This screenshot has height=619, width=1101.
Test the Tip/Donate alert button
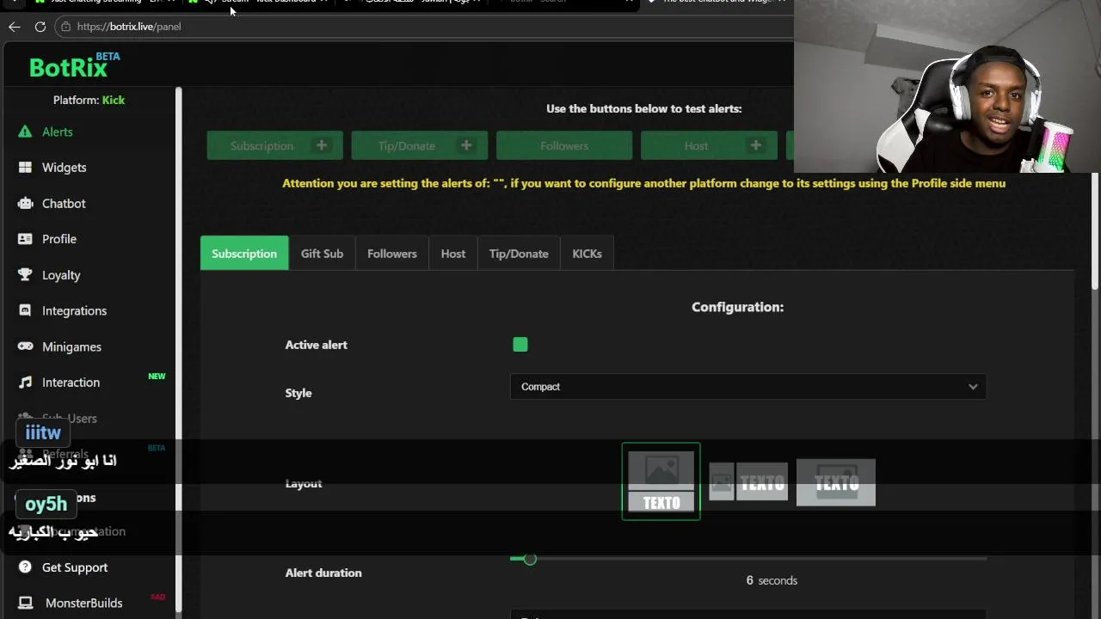[x=420, y=145]
